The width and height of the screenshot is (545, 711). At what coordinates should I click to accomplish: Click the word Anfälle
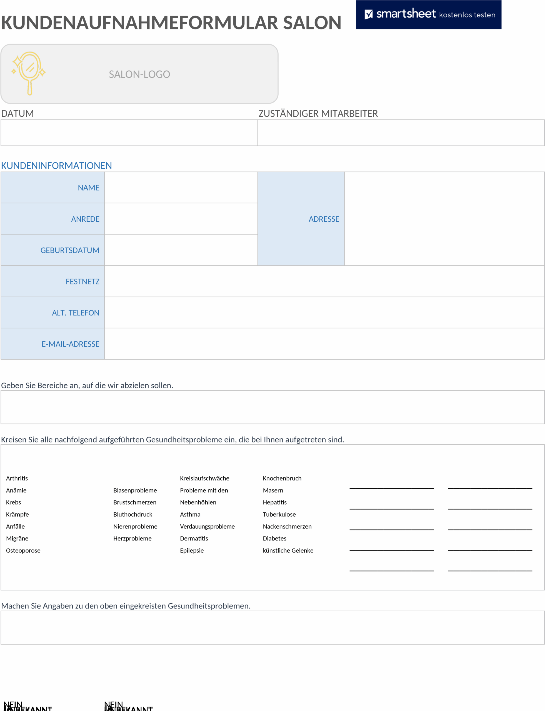point(15,526)
